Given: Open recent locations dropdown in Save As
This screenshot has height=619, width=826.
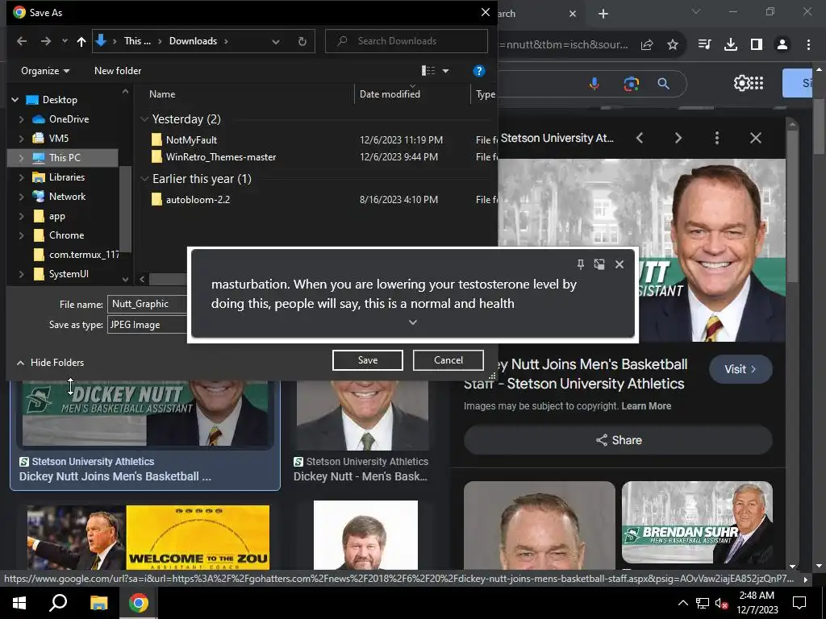Looking at the screenshot, I should [x=65, y=41].
